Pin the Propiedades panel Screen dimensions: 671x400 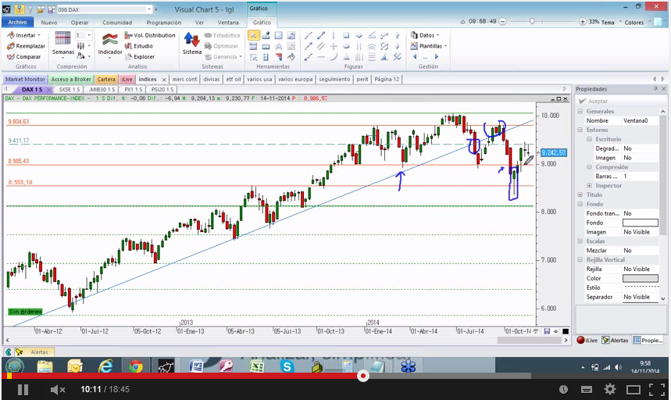(655, 88)
